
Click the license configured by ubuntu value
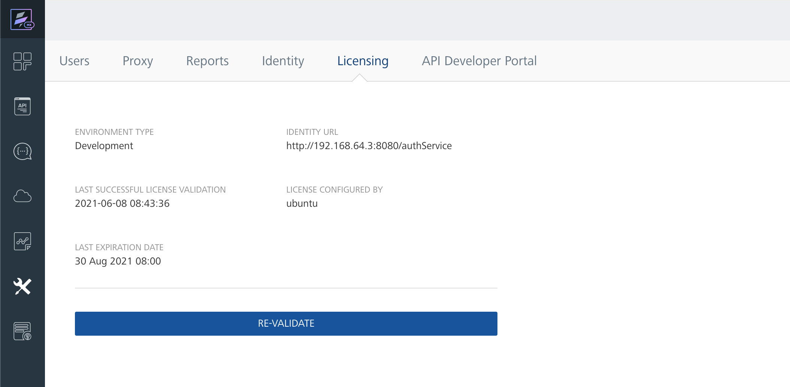(x=302, y=203)
